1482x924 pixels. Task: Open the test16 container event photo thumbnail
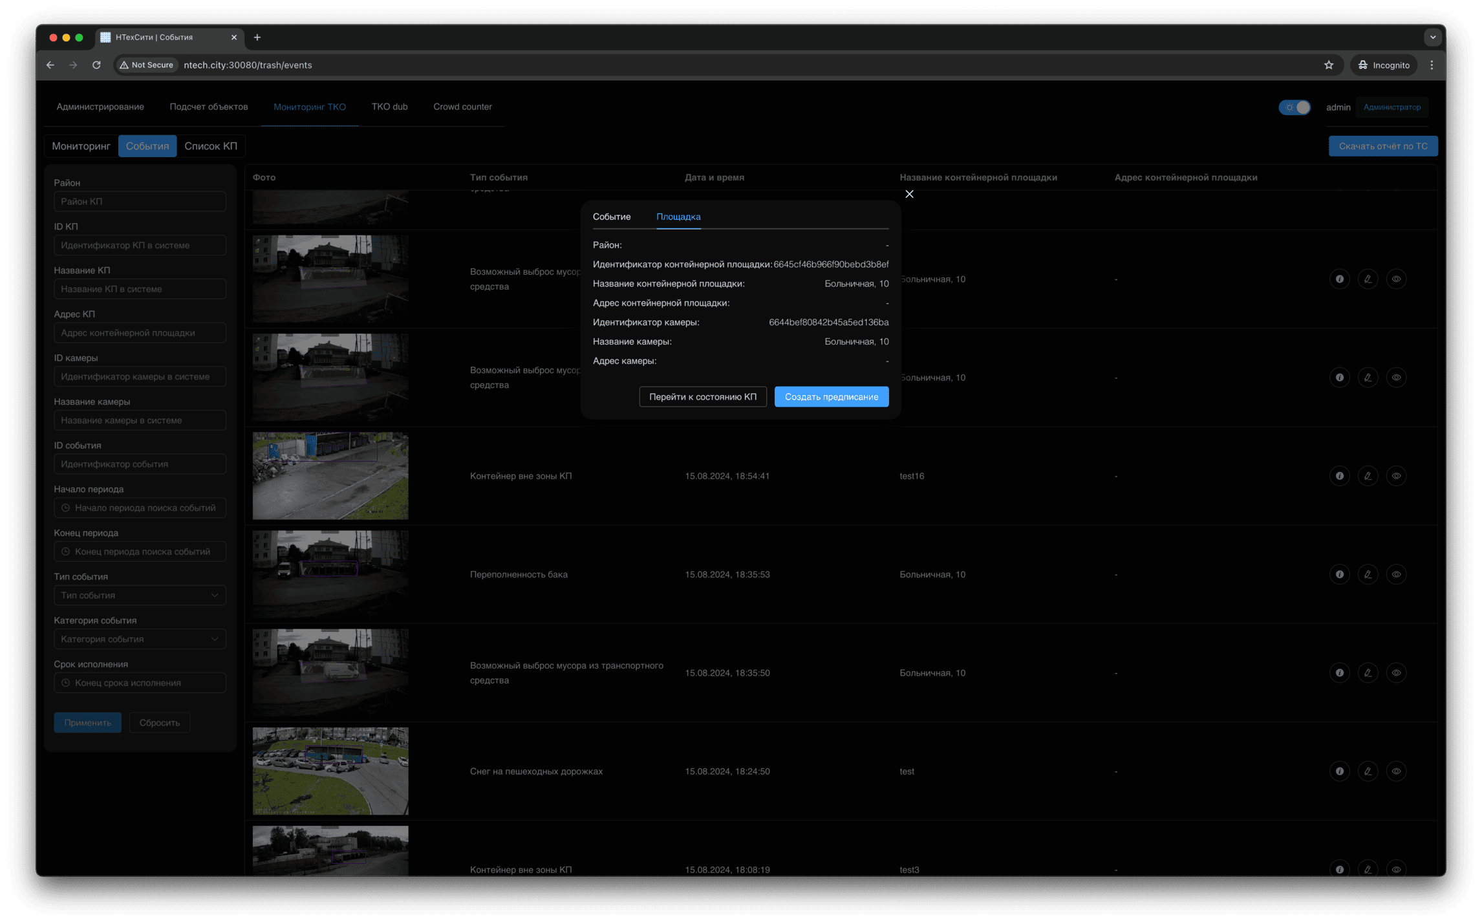click(330, 476)
